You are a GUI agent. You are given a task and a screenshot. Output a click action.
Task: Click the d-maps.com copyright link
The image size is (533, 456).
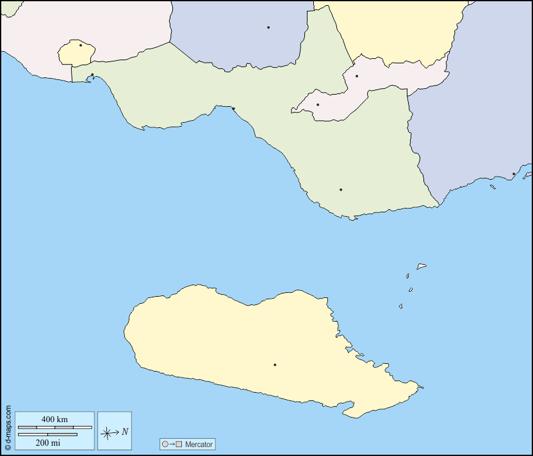pos(8,428)
